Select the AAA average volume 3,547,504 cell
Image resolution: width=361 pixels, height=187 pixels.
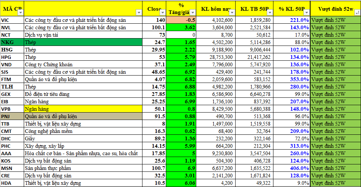point(254,153)
